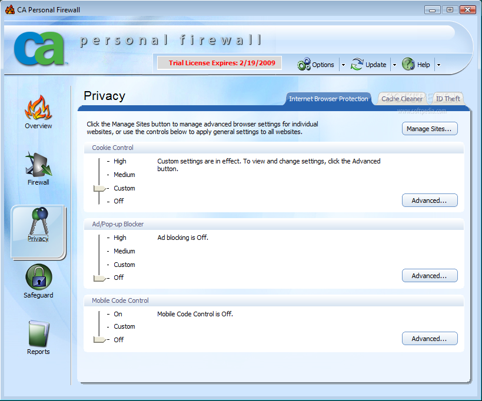Viewport: 482px width, 401px height.
Task: Switch to Internet Browser Protection tab
Action: (328, 99)
